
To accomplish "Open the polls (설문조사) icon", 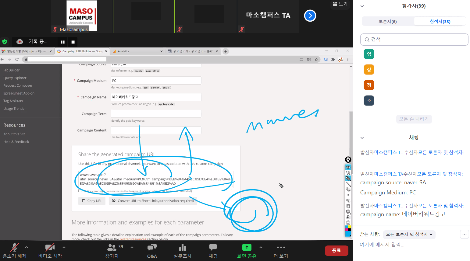I will [183, 251].
